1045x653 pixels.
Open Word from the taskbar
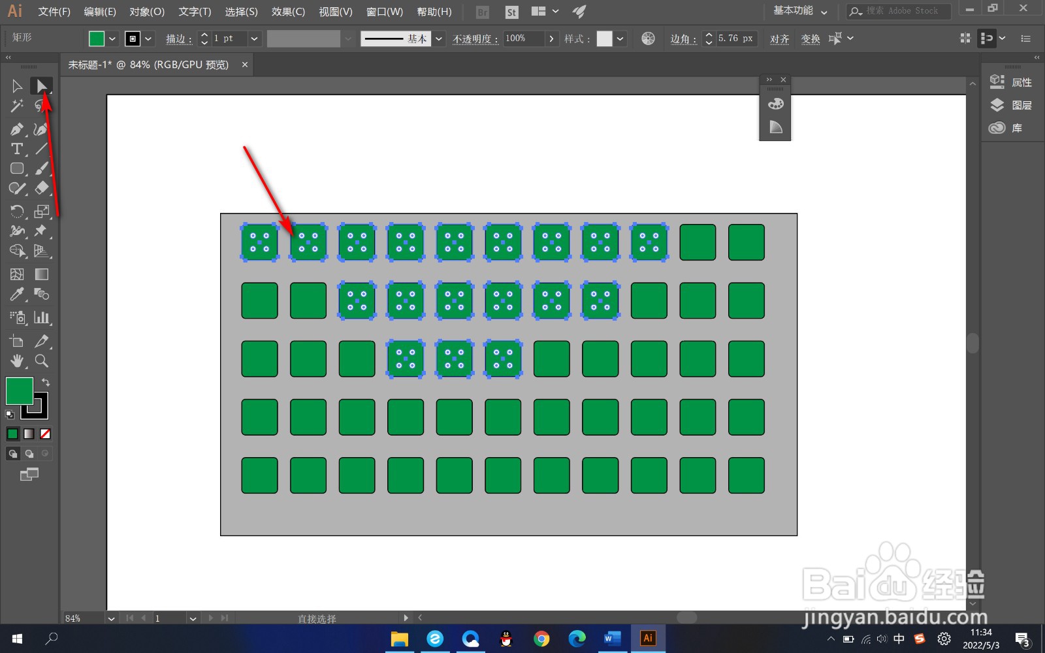pos(612,639)
